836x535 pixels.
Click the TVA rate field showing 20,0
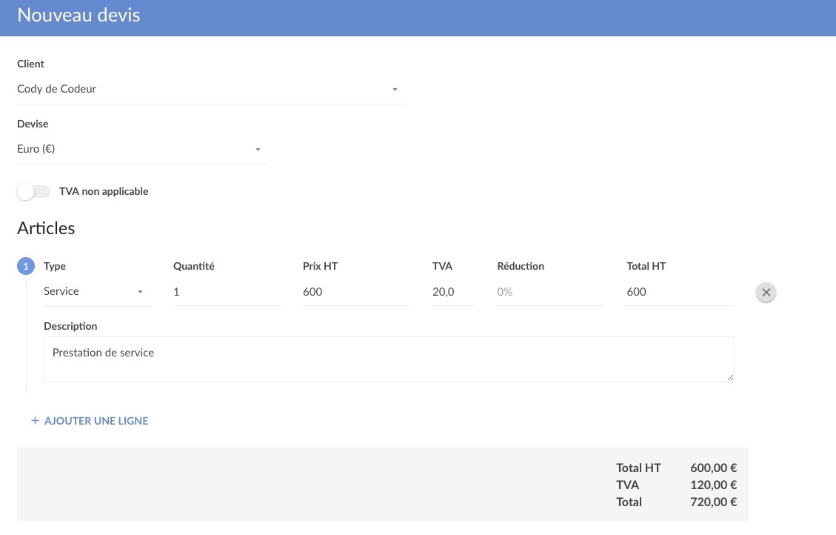(x=453, y=292)
